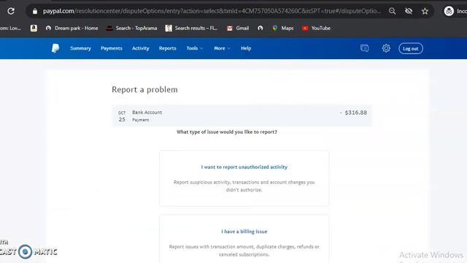
Task: Open the Gmail bookmark
Action: (x=238, y=28)
